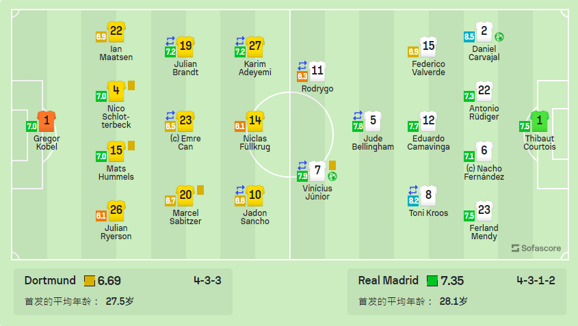Select the Real Madrid team name
This screenshot has width=578, height=326.
tap(388, 281)
